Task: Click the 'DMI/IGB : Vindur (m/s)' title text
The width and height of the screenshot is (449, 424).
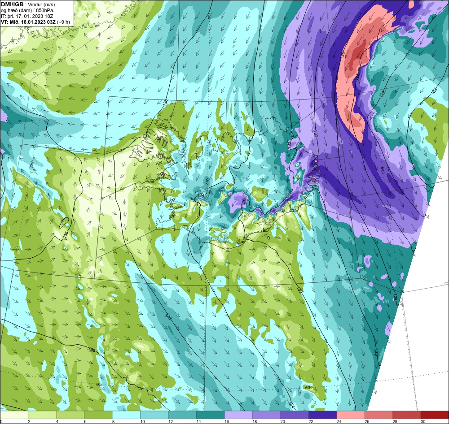Action: [28, 4]
